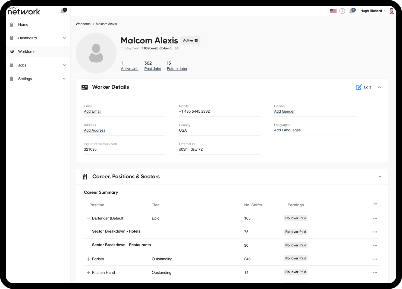Open Settings in sidebar
Viewport: 402px width, 289px height.
tap(38, 79)
